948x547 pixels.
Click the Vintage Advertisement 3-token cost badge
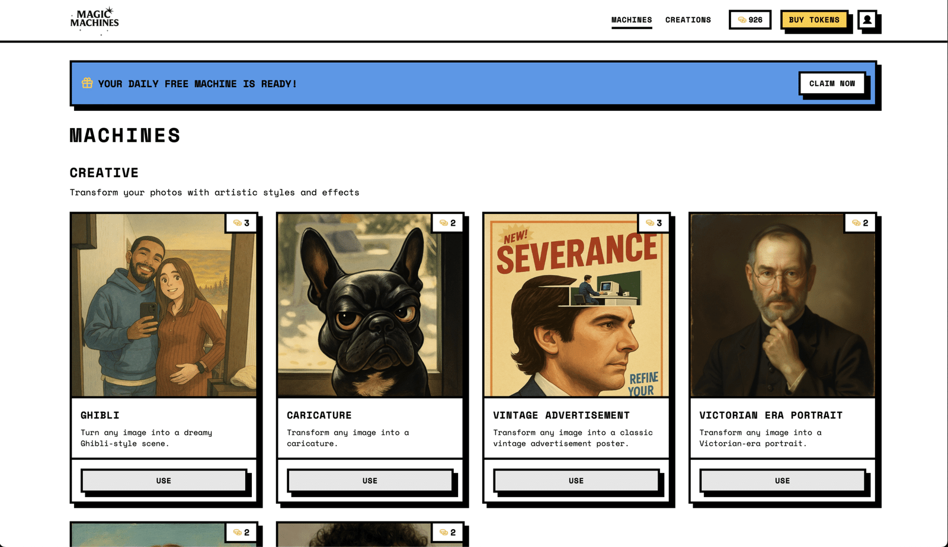pos(654,223)
